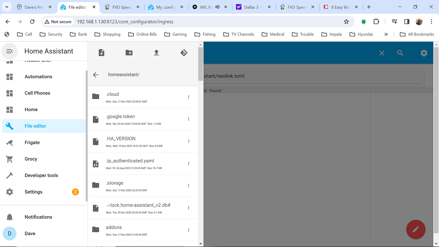Open All Bookmarks
The image size is (439, 247).
click(417, 34)
